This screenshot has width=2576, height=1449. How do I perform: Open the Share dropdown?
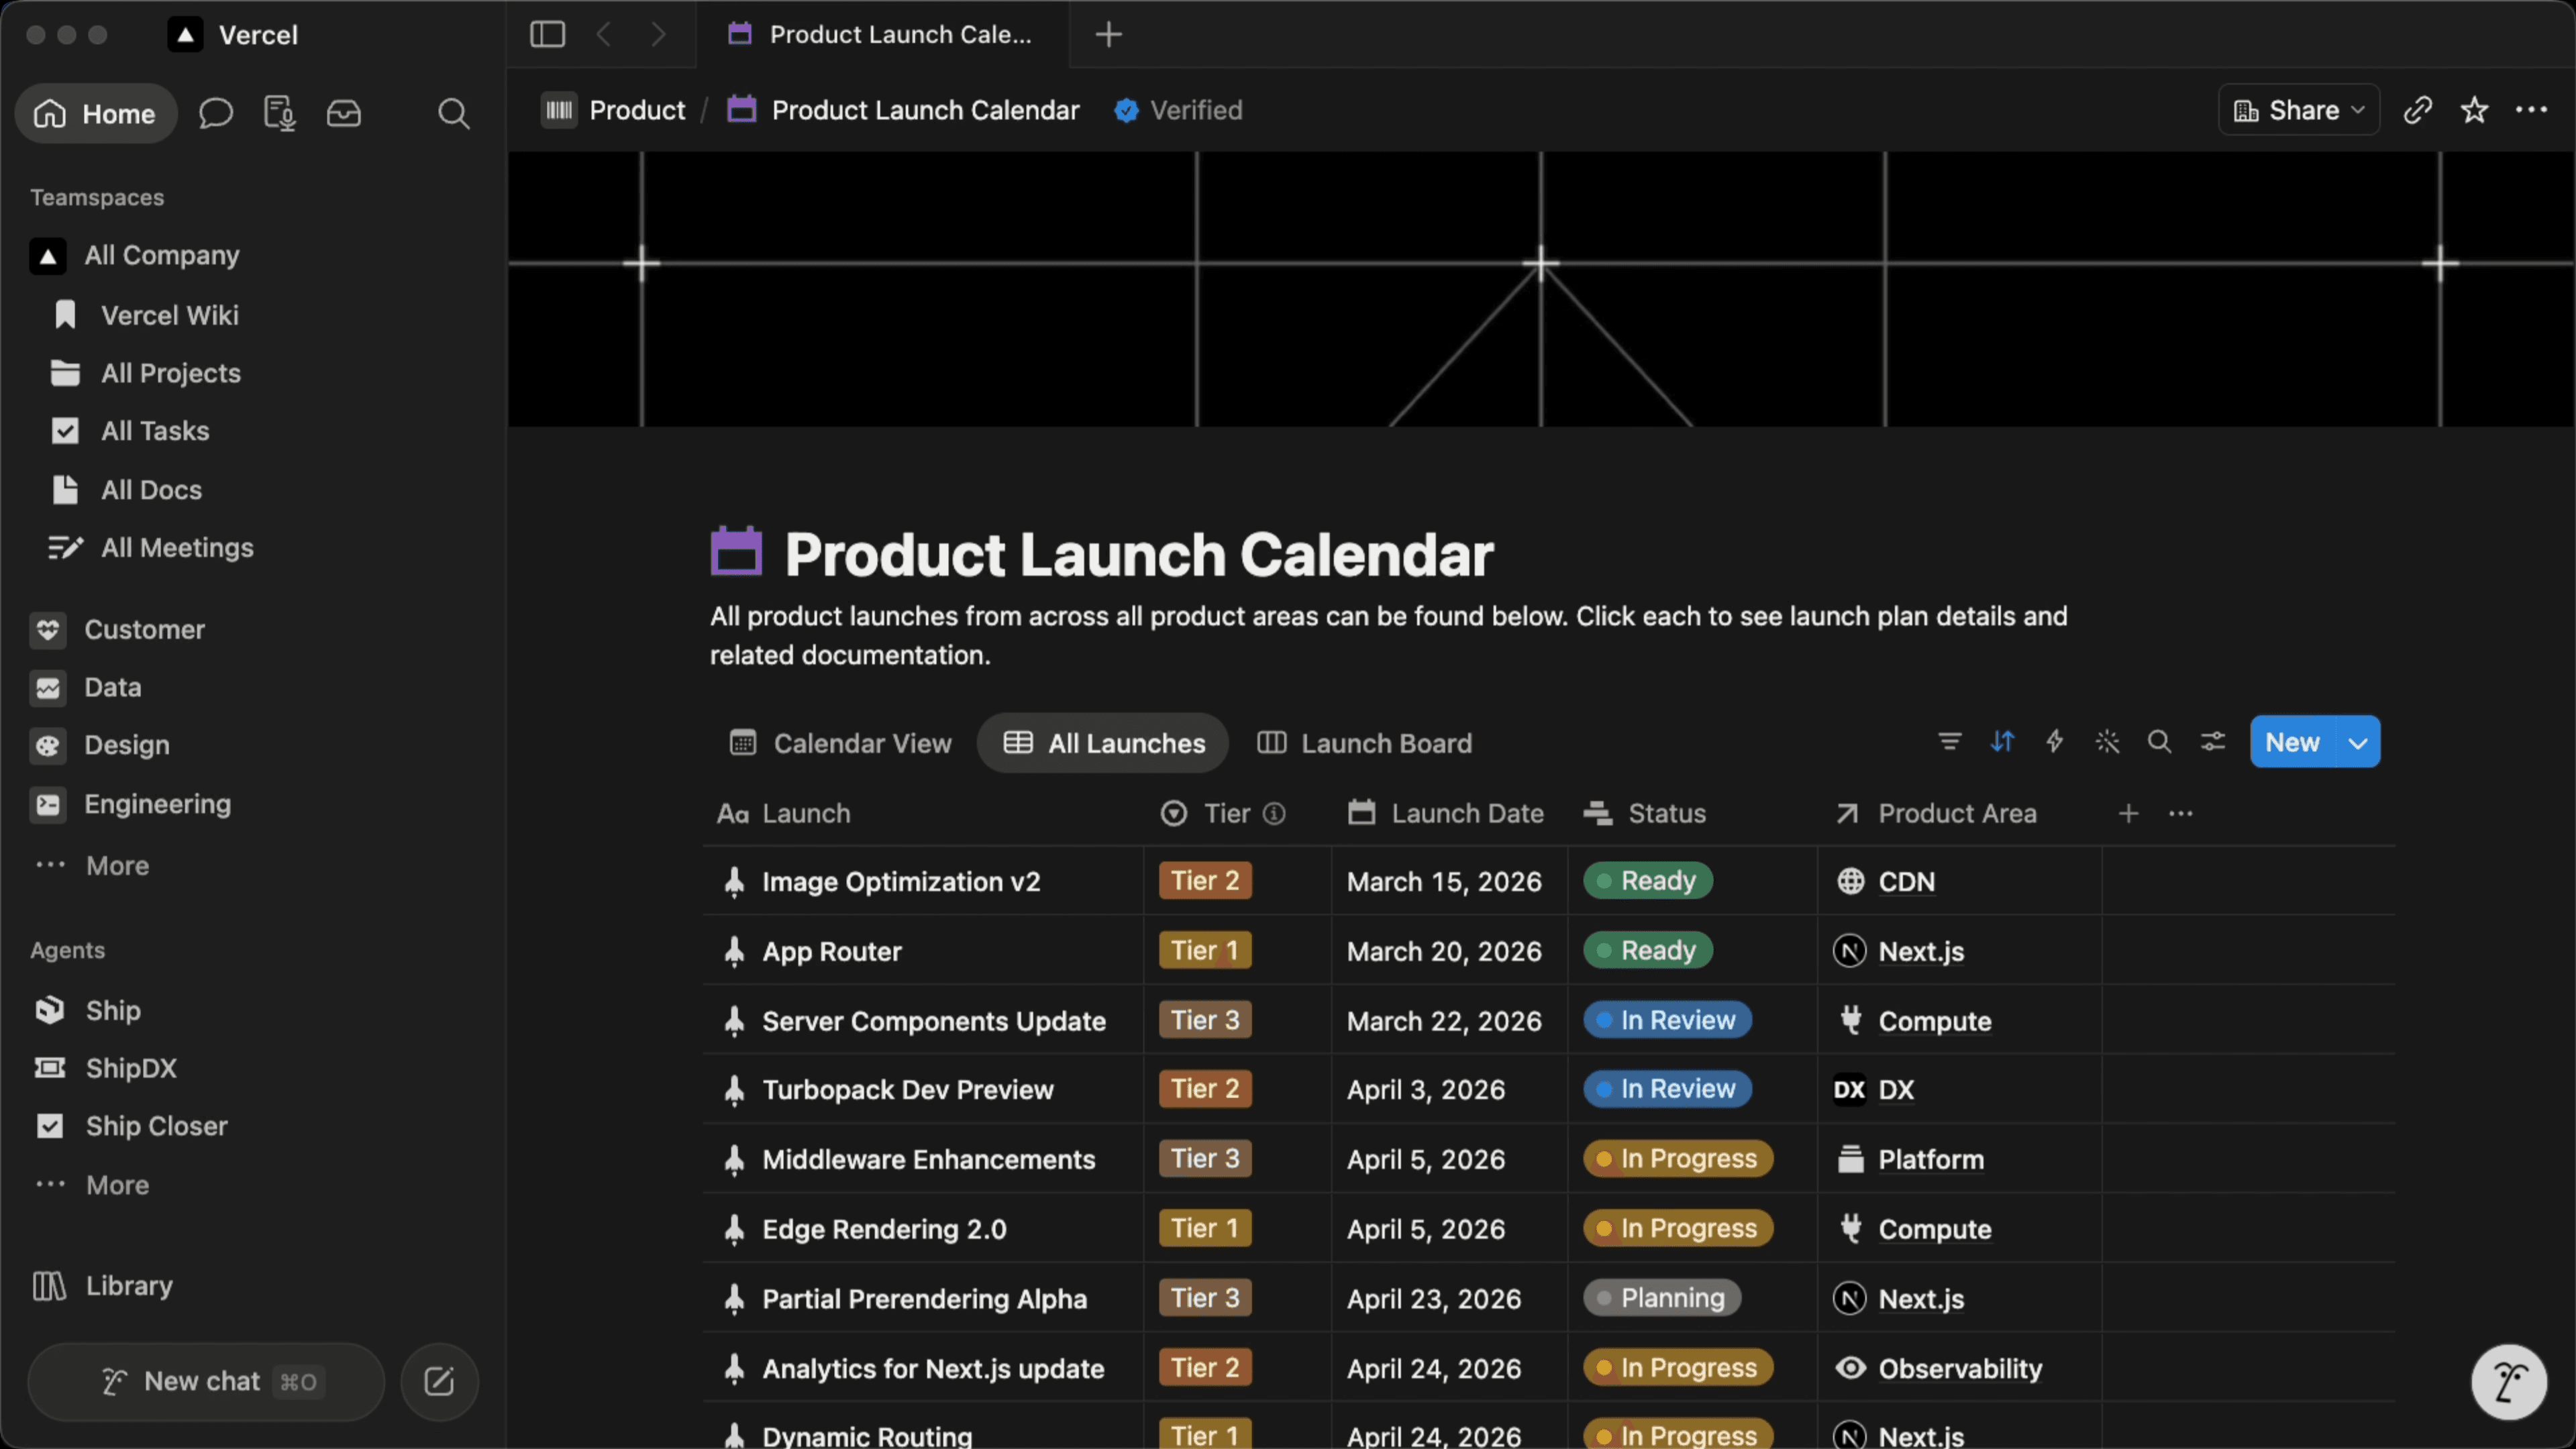pyautogui.click(x=2298, y=109)
